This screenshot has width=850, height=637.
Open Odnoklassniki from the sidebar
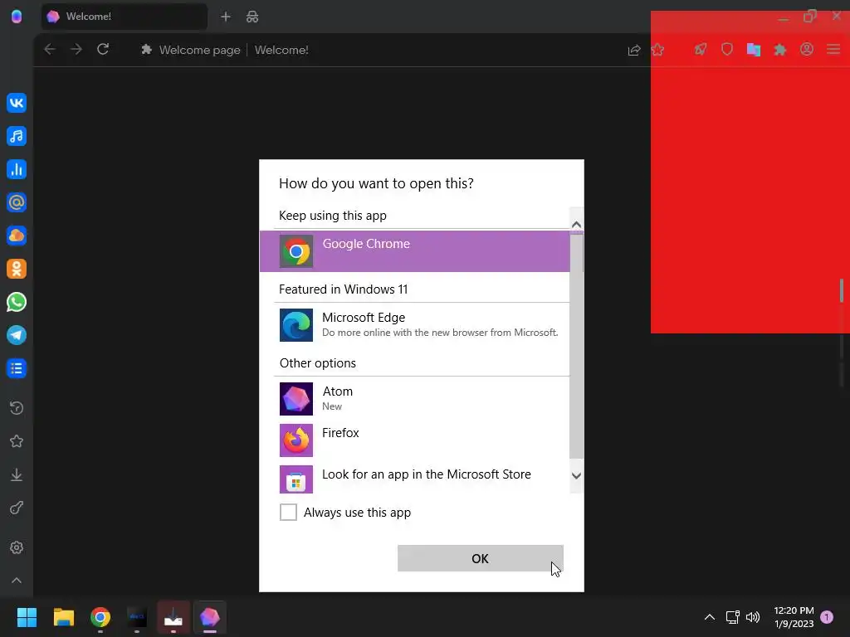click(x=17, y=269)
